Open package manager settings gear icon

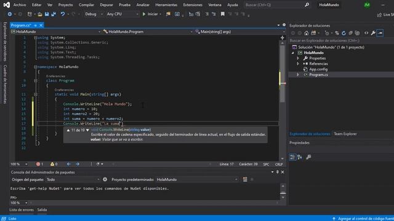105,179
